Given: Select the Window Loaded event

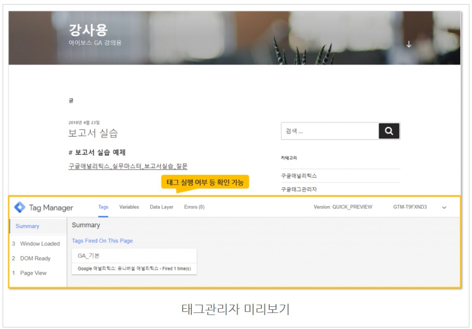Looking at the screenshot, I should click(x=36, y=244).
